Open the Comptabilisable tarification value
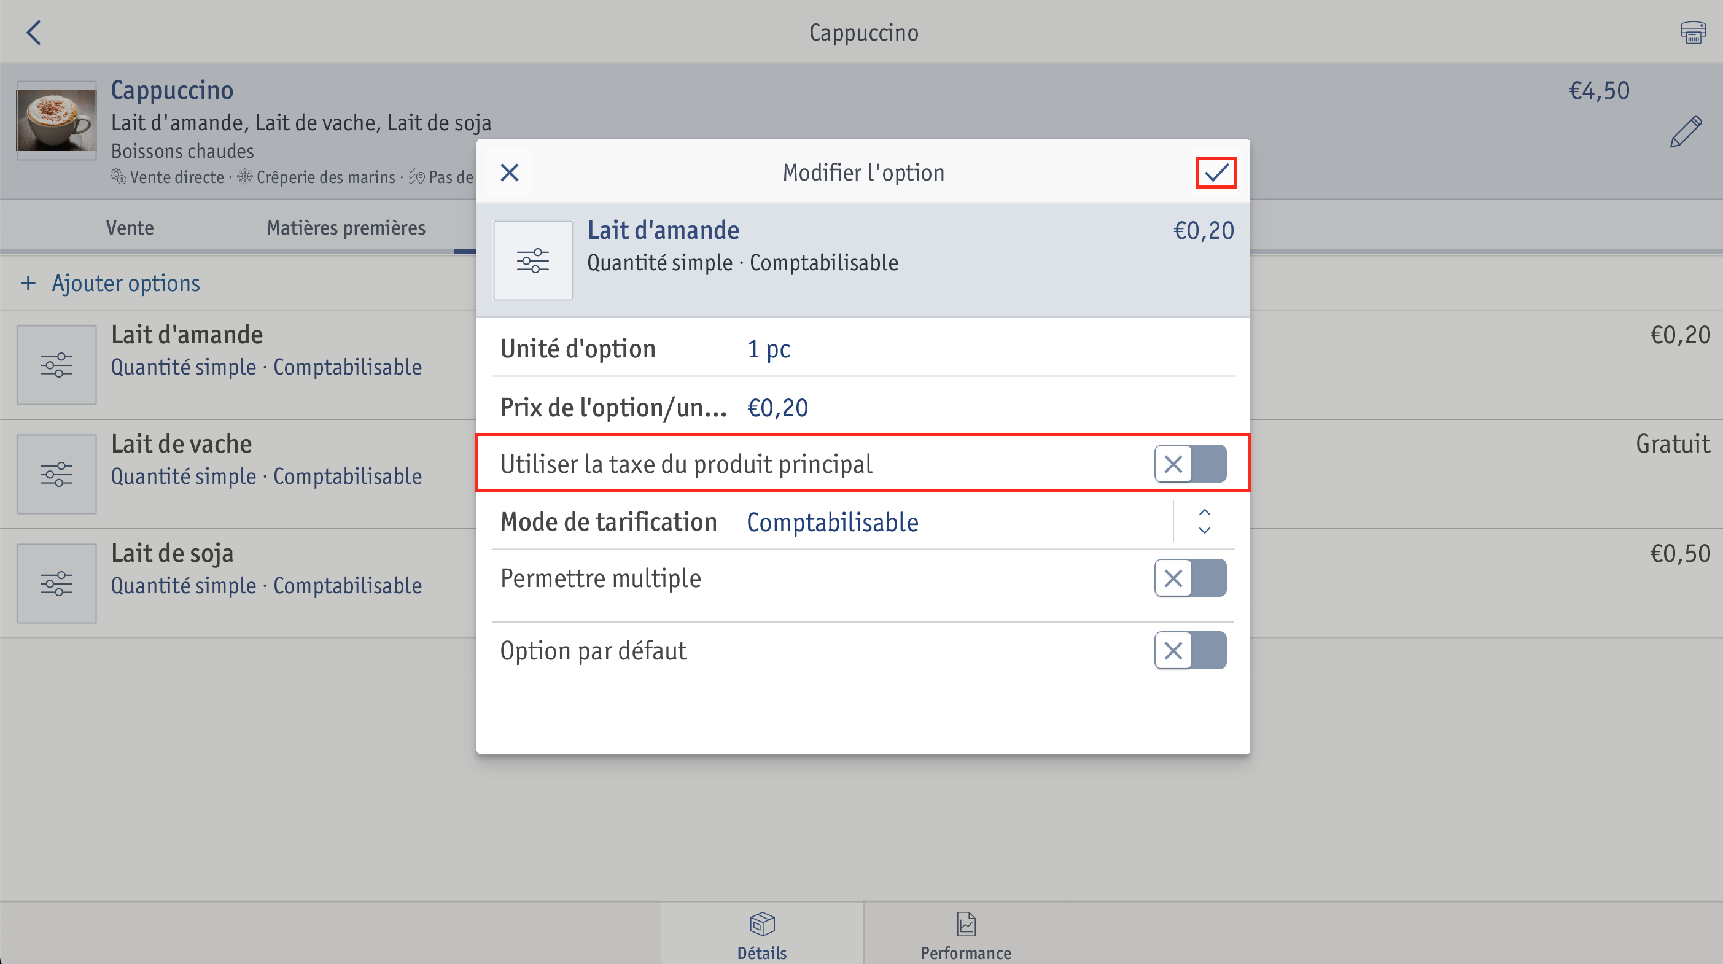 pyautogui.click(x=833, y=522)
